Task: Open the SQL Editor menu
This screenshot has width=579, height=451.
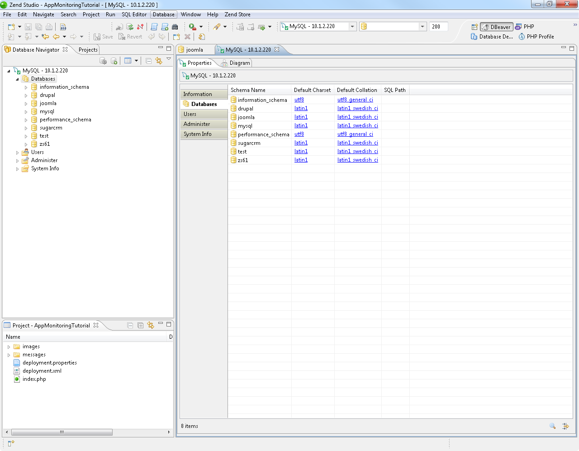Action: [x=134, y=14]
